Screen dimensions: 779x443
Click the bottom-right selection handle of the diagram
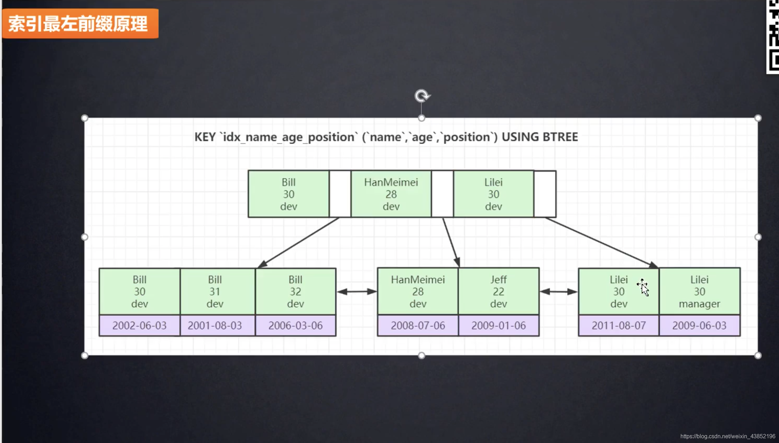[758, 355]
